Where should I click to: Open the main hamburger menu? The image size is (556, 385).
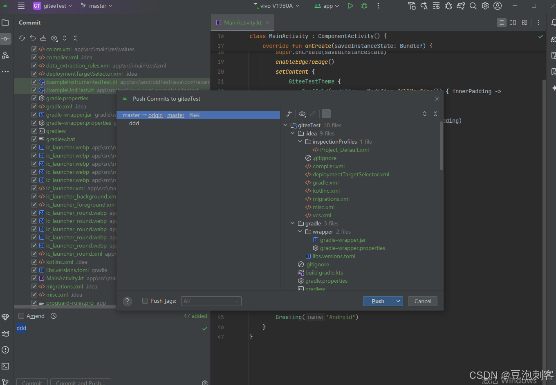click(x=21, y=6)
